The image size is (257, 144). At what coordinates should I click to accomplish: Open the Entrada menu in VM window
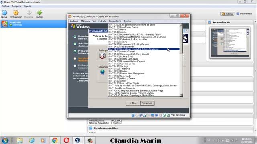pos(102,21)
